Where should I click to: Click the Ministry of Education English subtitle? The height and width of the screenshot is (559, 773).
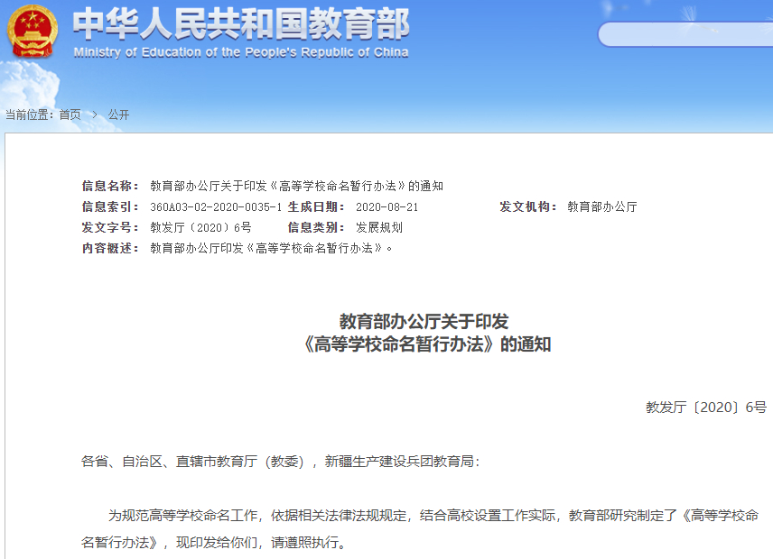pos(241,52)
